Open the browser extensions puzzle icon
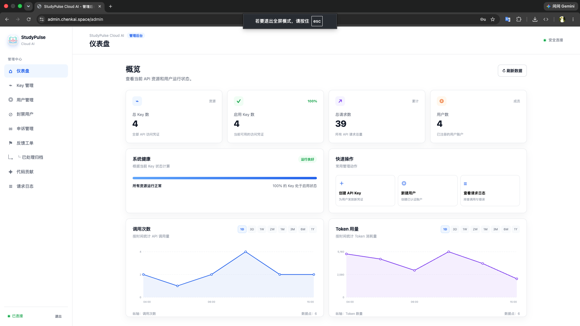The image size is (580, 326). click(519, 19)
